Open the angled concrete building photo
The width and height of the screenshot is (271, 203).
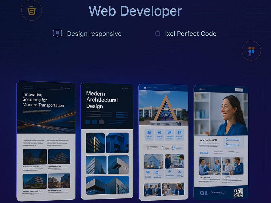coord(118,165)
